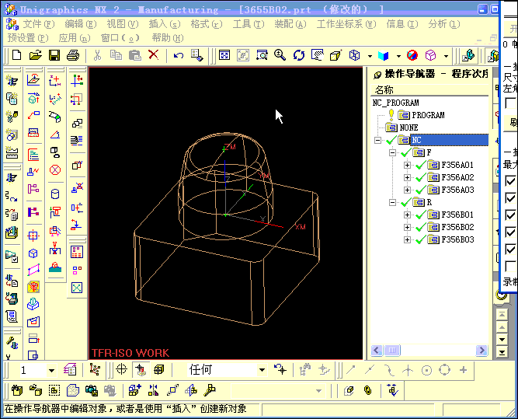
Task: Open the 插入(S) menu
Action: tap(165, 24)
